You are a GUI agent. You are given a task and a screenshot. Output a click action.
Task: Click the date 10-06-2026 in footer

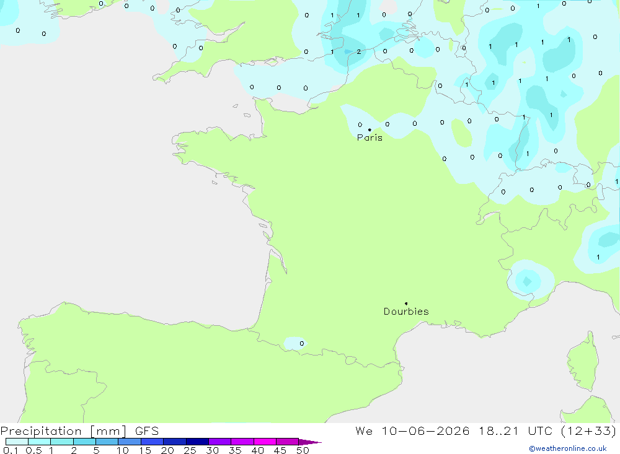pos(425,430)
